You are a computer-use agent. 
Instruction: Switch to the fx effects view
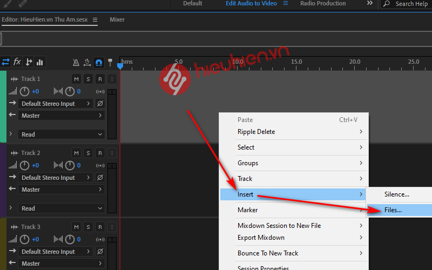[17, 62]
